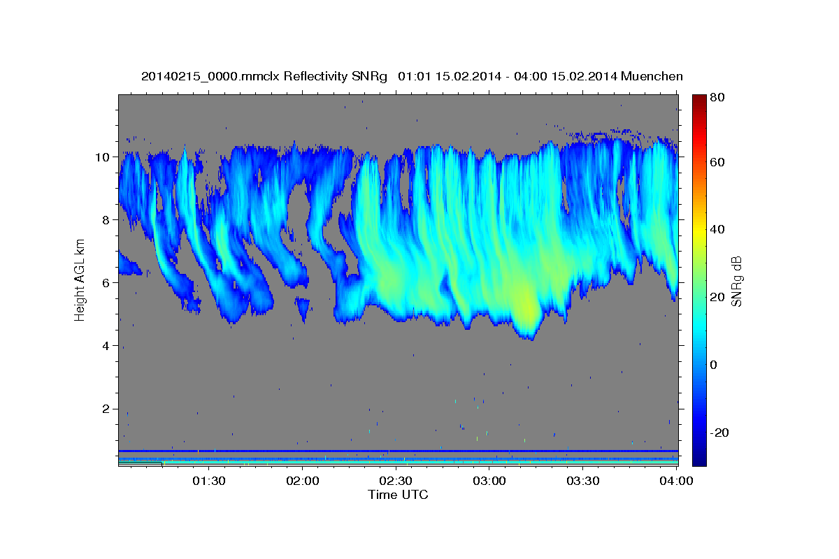839x559 pixels.
Task: Click the height axis label 8
Action: point(107,219)
